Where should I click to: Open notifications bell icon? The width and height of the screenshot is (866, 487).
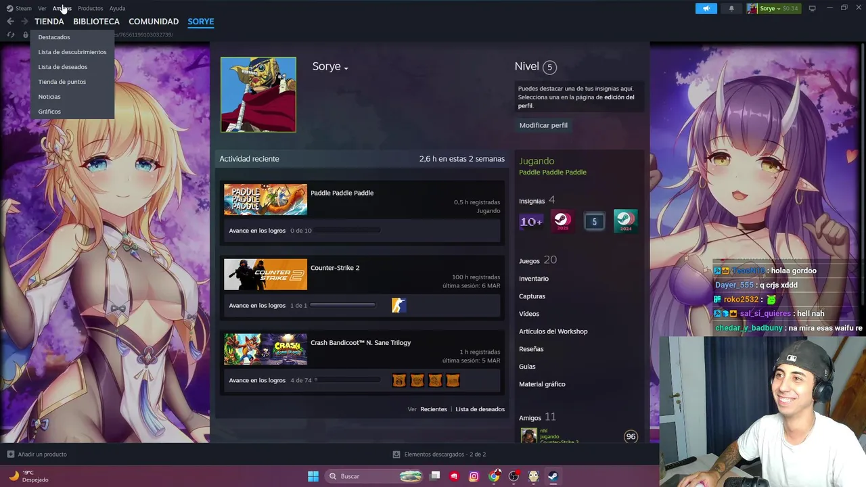[x=731, y=8]
